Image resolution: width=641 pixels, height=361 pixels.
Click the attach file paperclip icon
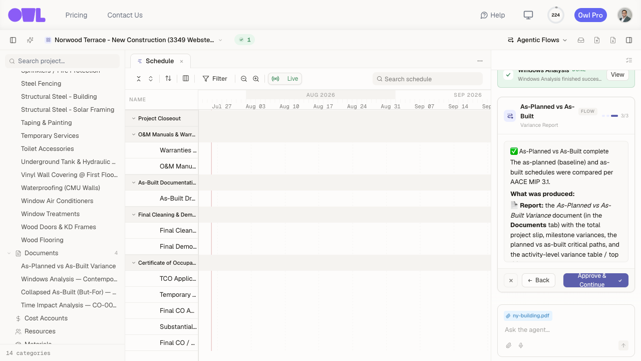coord(509,345)
